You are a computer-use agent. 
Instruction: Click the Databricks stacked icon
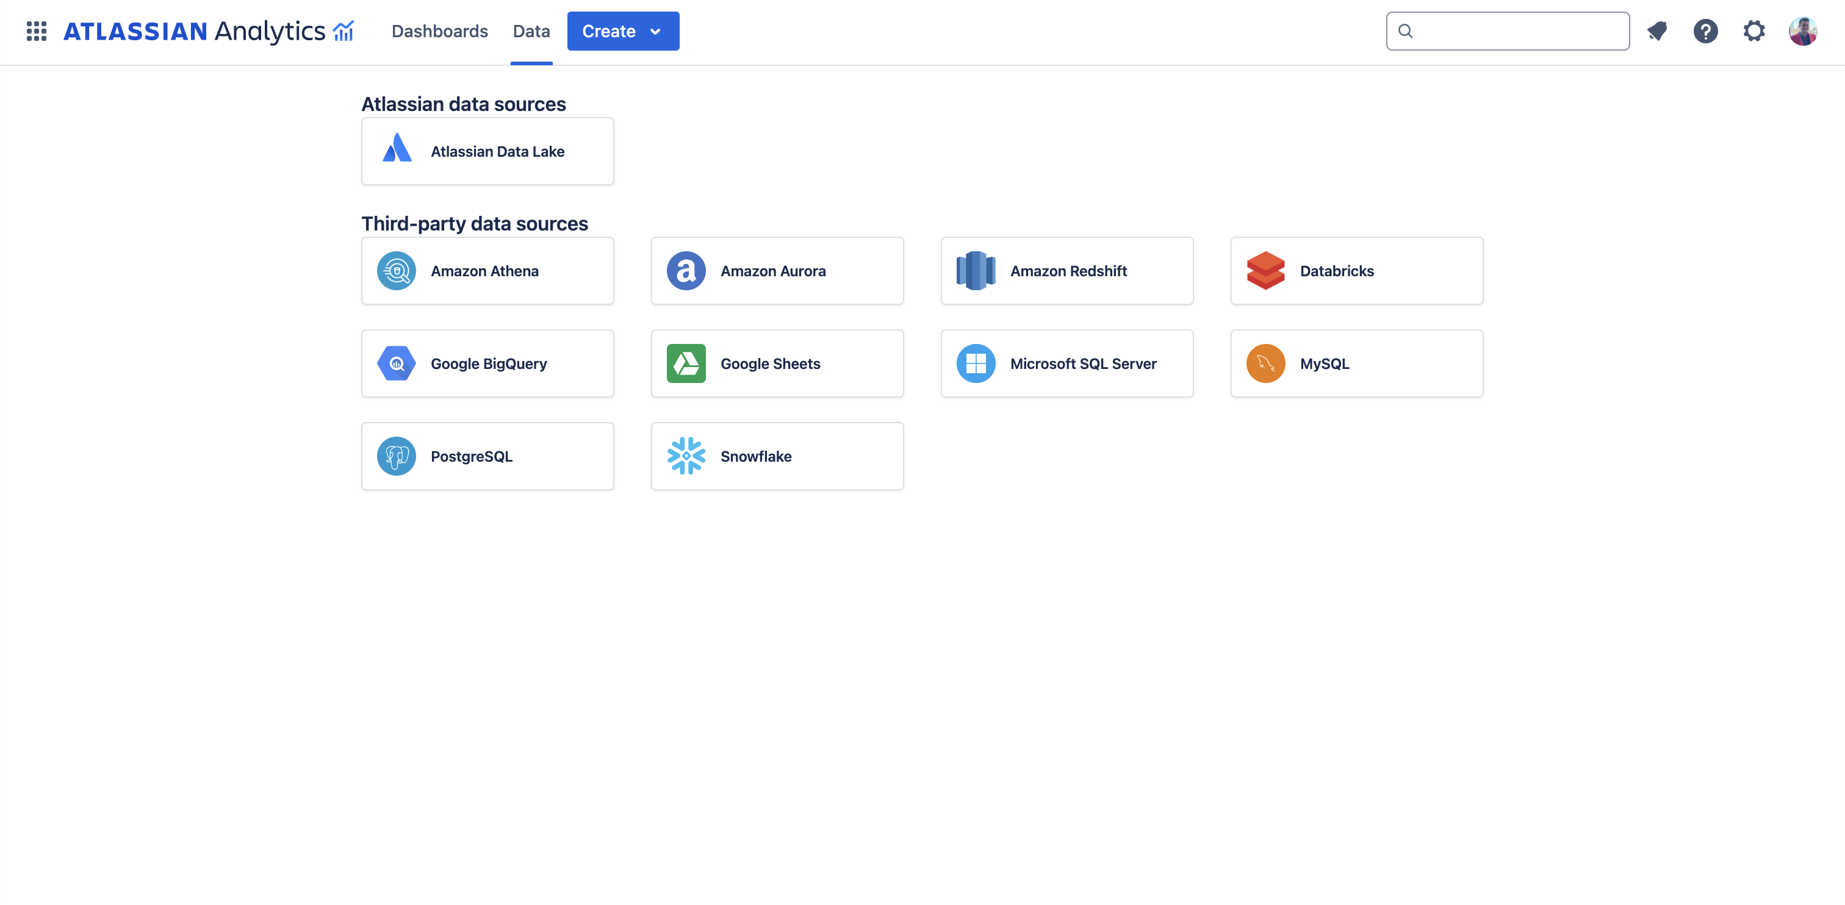click(1265, 271)
